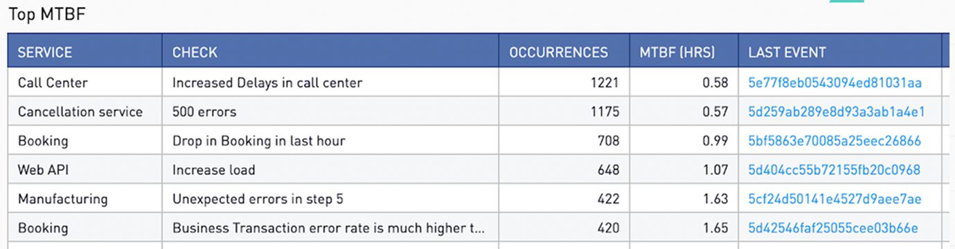
Task: Select 'Drop in Booking in last hour' check
Action: [259, 141]
